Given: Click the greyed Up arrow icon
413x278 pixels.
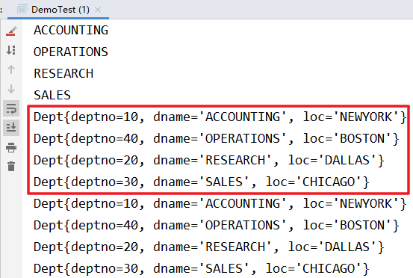Looking at the screenshot, I should point(11,69).
